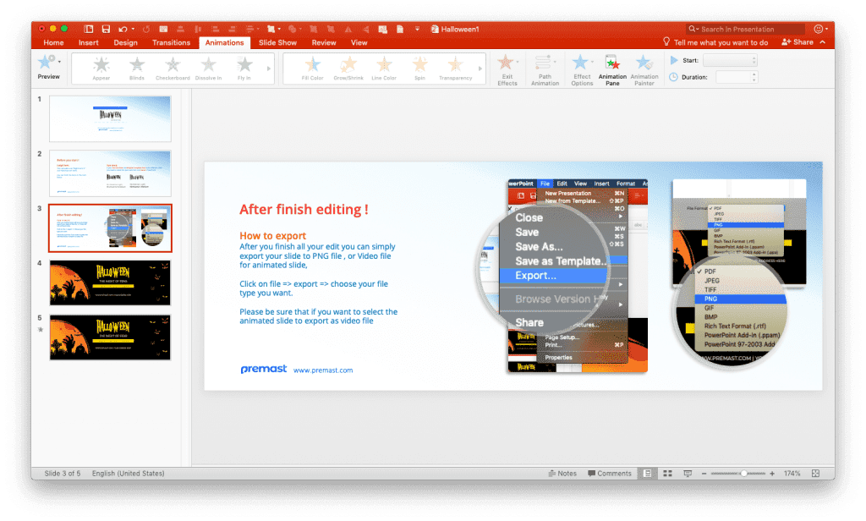This screenshot has height=521, width=866.
Task: Switch to Slide Sorter view
Action: point(668,474)
